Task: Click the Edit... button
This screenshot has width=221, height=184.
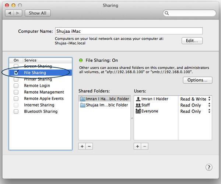Action: click(x=192, y=41)
